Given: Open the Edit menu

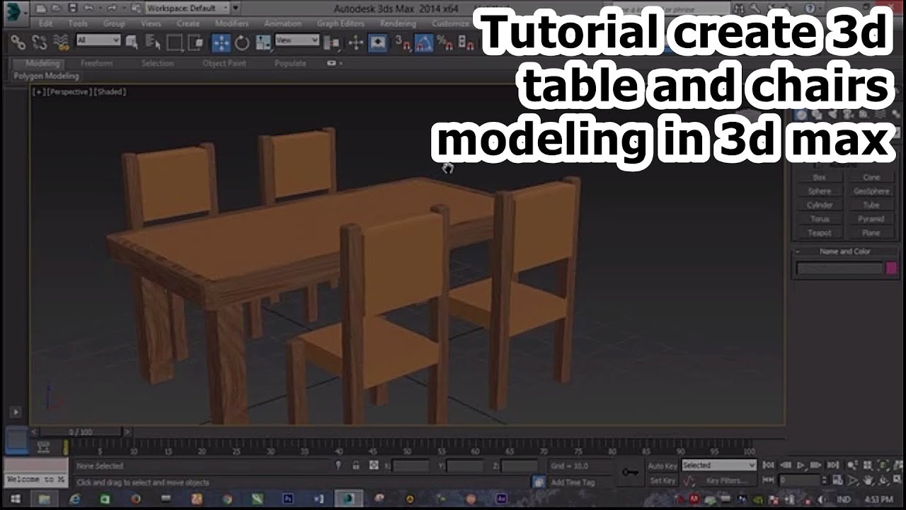Looking at the screenshot, I should pyautogui.click(x=45, y=23).
